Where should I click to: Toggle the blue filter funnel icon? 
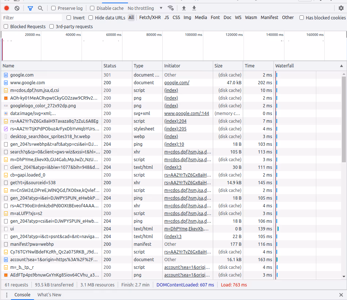30,8
